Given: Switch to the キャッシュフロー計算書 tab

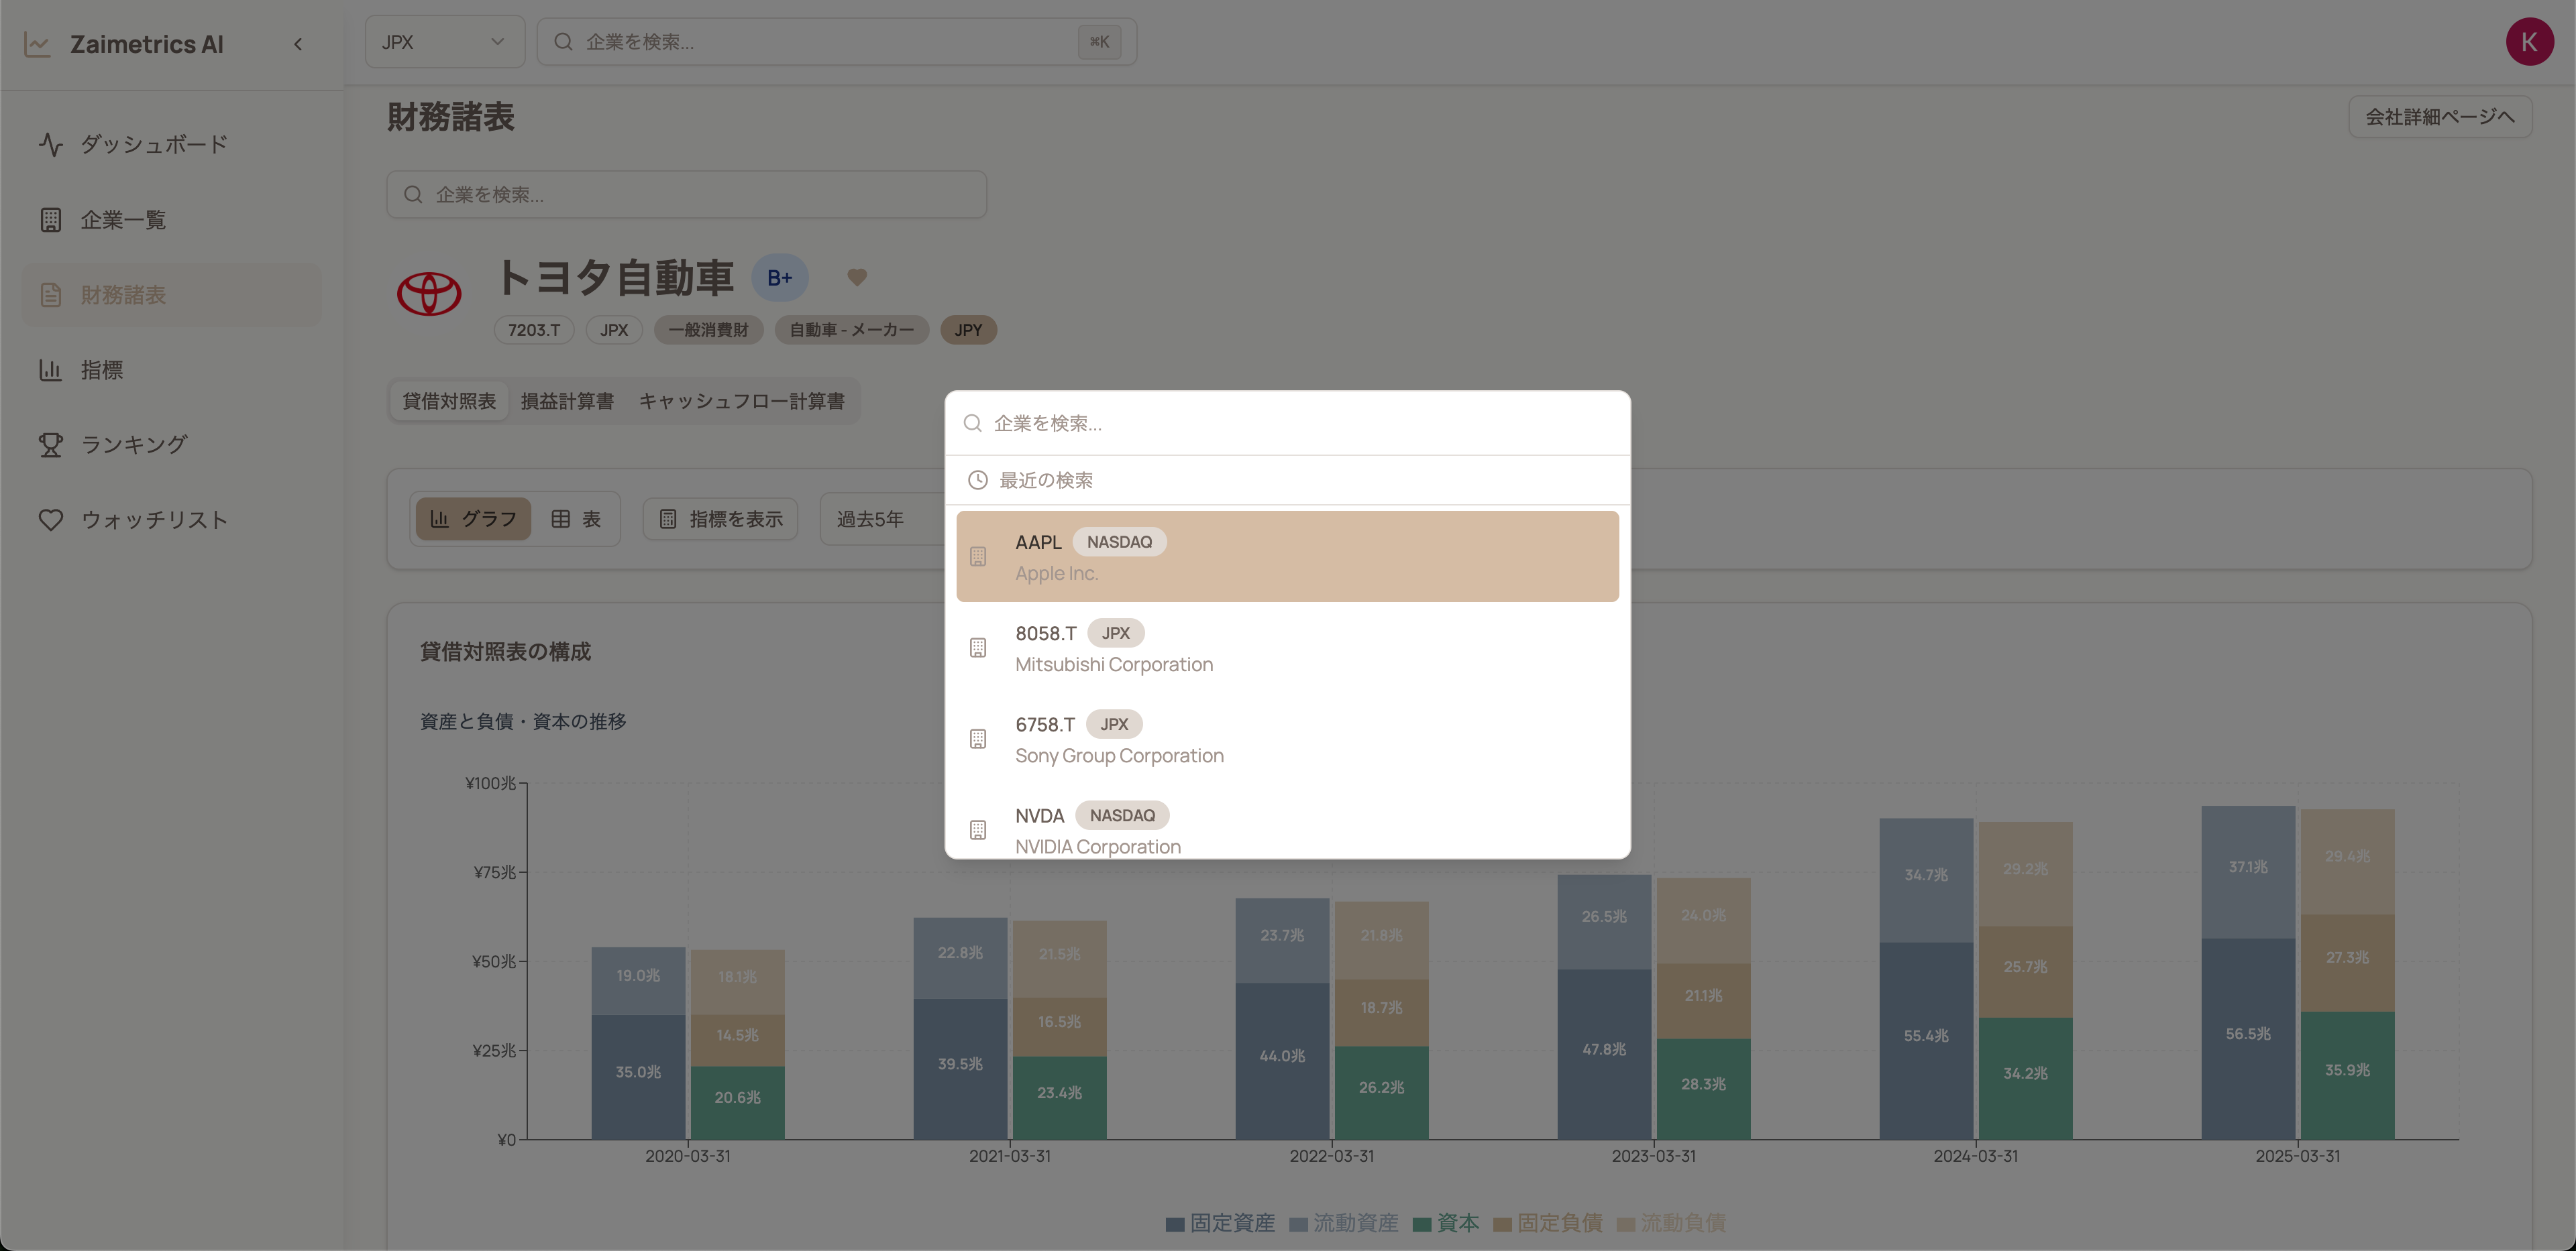Looking at the screenshot, I should tap(741, 401).
